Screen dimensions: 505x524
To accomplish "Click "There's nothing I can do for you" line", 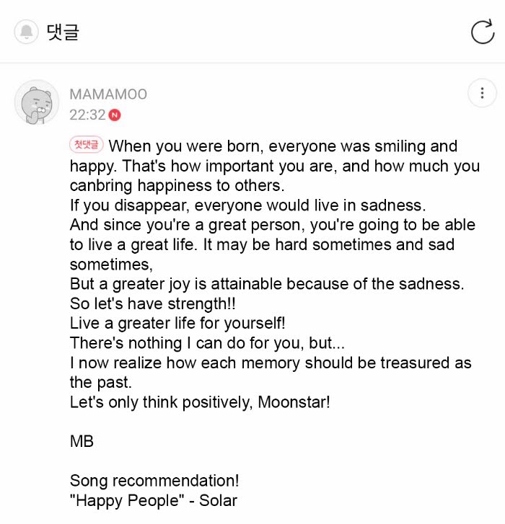I will [x=207, y=342].
